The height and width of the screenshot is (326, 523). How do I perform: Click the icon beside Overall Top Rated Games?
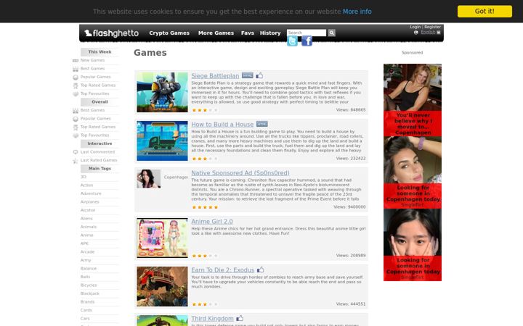(x=76, y=127)
